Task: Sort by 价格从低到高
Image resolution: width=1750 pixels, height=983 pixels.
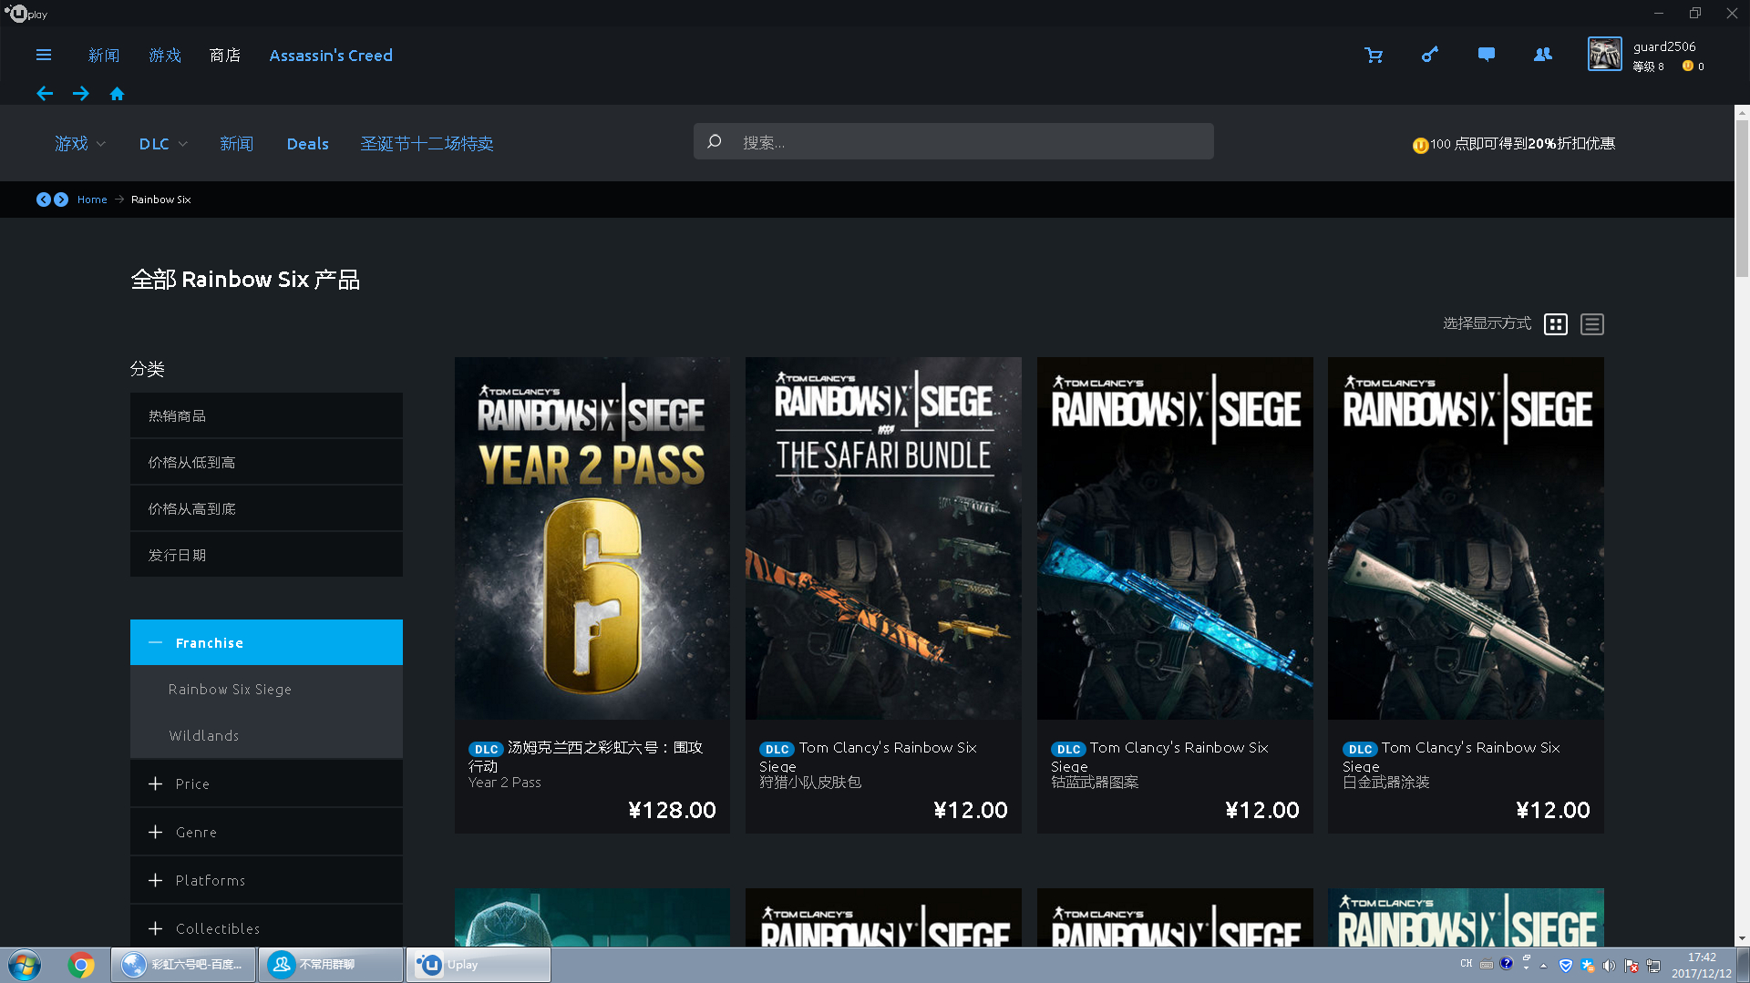Action: tap(266, 462)
